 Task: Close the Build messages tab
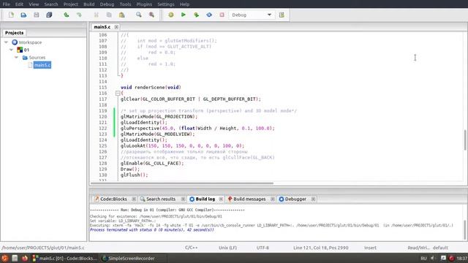coord(273,199)
